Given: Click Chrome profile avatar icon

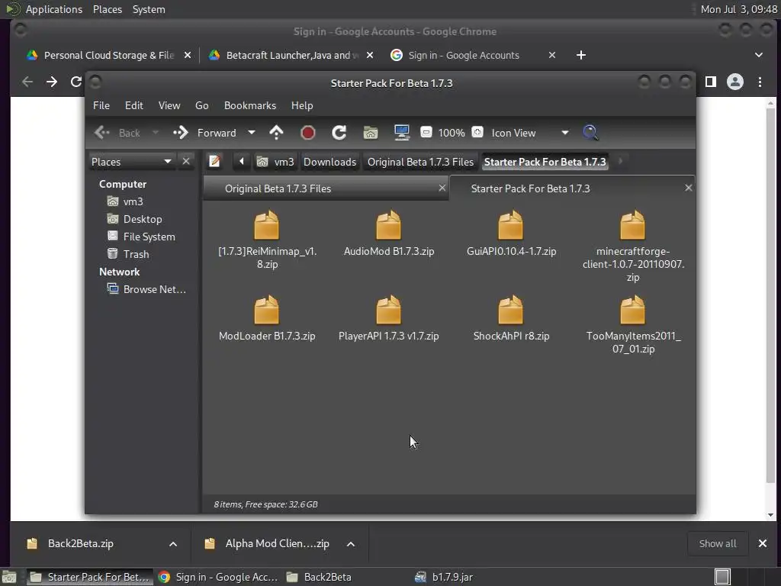Looking at the screenshot, I should click(734, 82).
